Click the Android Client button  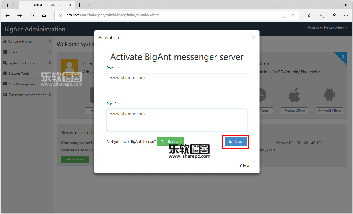tap(330, 111)
